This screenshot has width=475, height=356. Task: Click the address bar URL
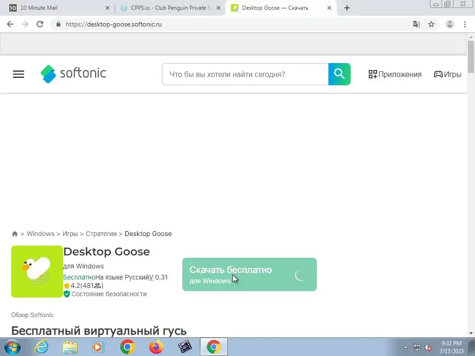114,24
